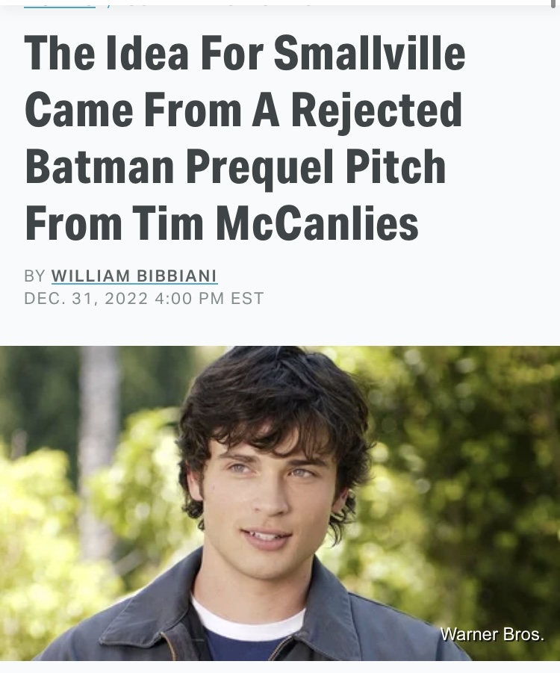Click the word Smallville in the headline

(370, 53)
